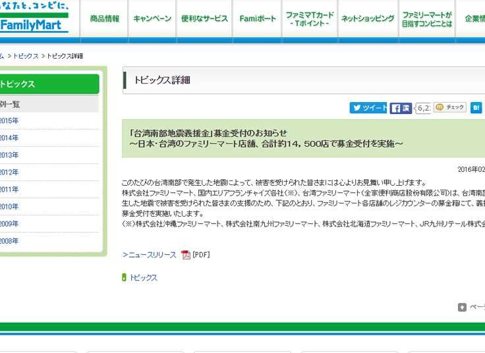Open the 2012年 topics list

(x=9, y=172)
